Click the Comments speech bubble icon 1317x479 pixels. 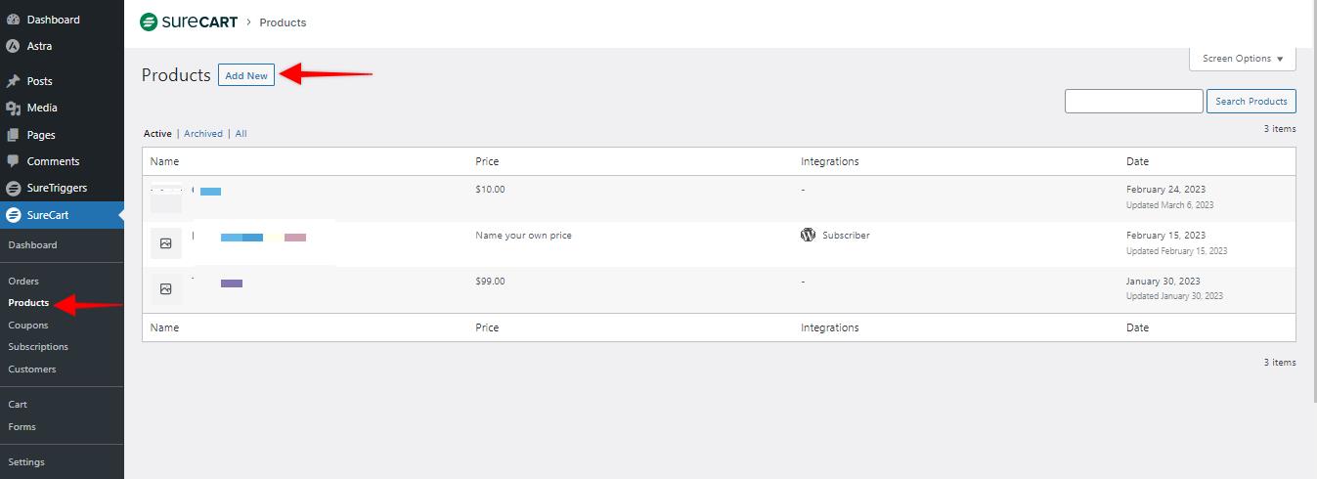coord(14,161)
